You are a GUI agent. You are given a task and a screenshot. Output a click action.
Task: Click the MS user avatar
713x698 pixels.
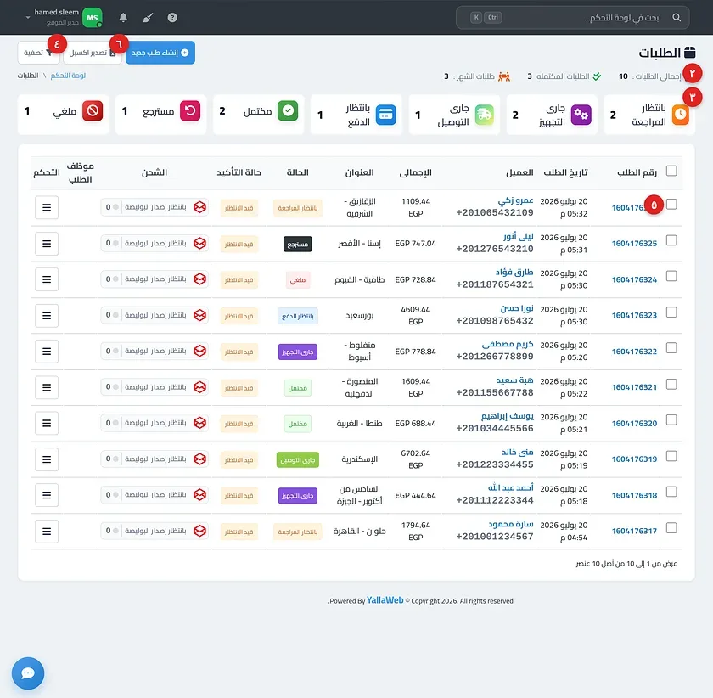[x=93, y=18]
